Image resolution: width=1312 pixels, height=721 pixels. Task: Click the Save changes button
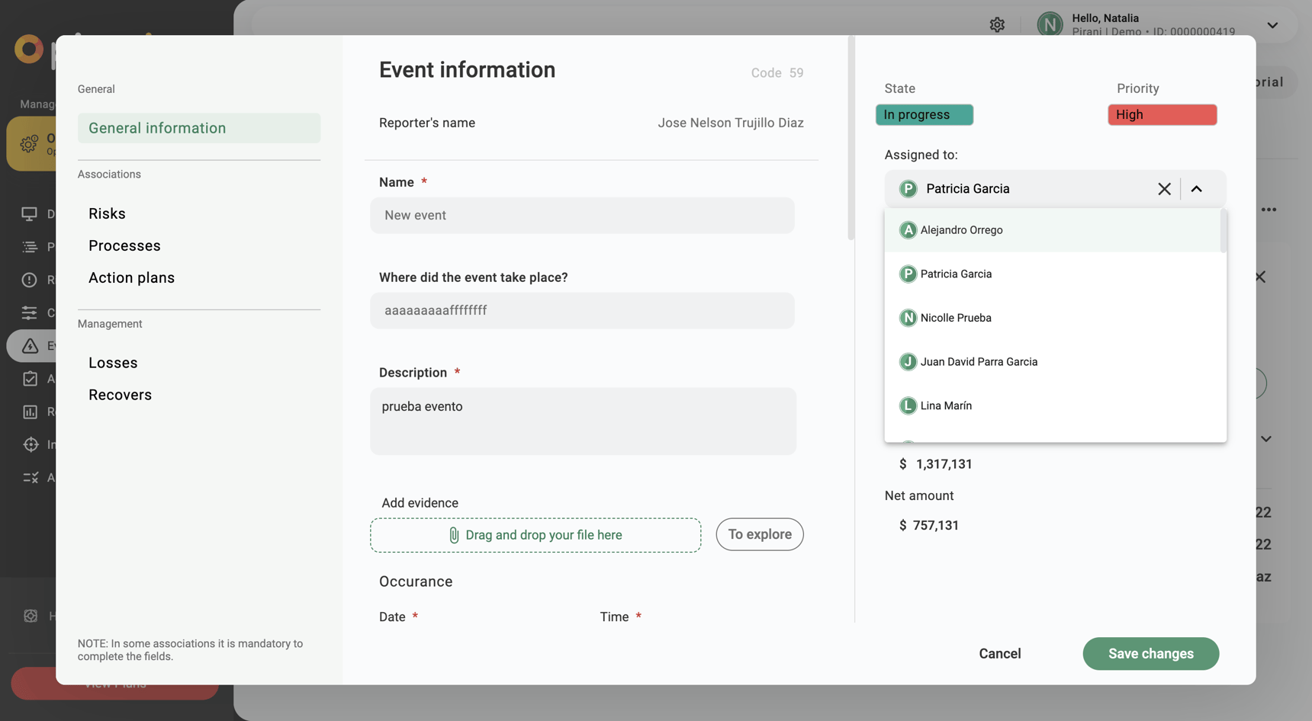[1150, 653]
